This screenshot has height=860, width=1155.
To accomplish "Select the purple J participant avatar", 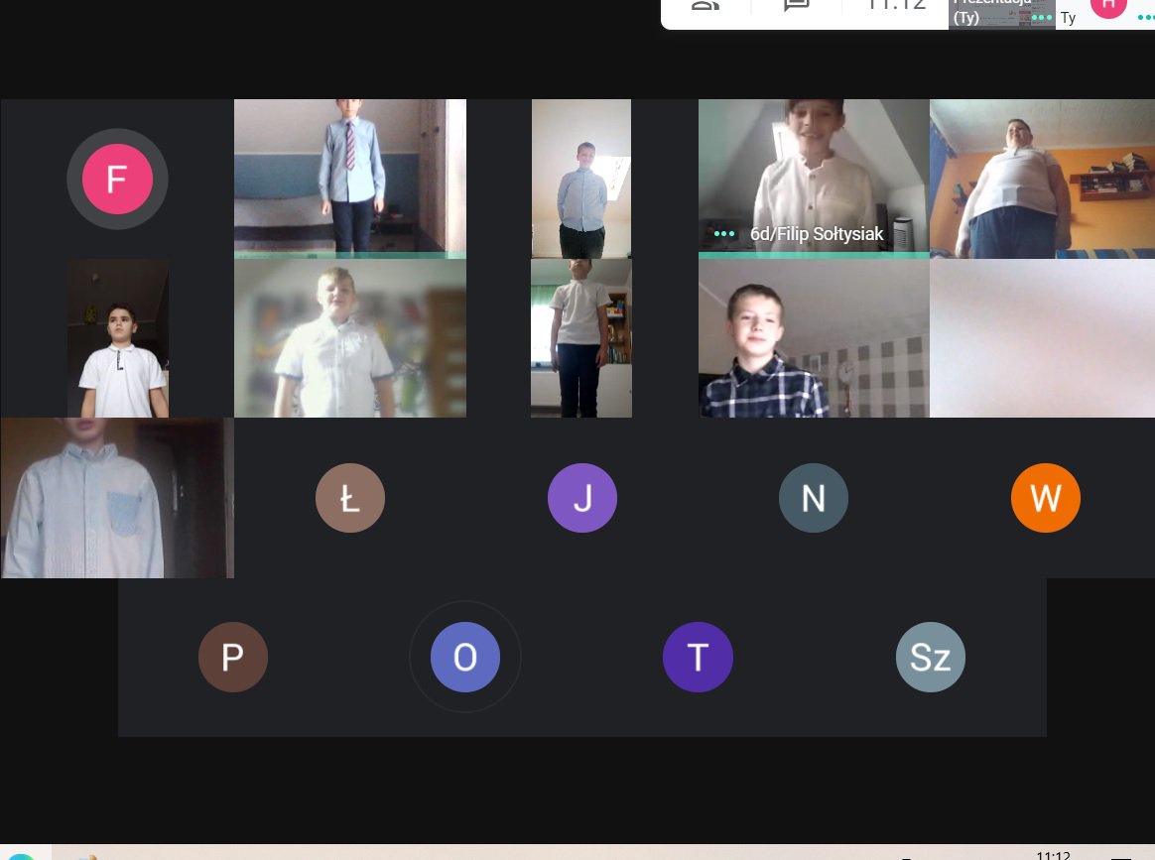I will (581, 498).
